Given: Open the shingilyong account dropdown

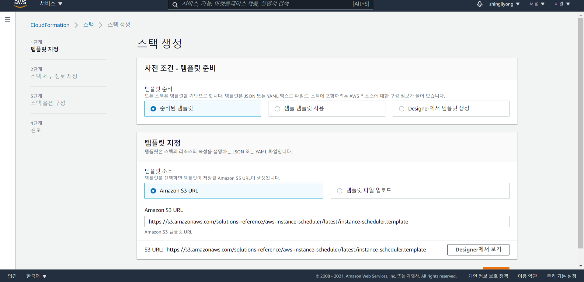Looking at the screenshot, I should coord(504,4).
